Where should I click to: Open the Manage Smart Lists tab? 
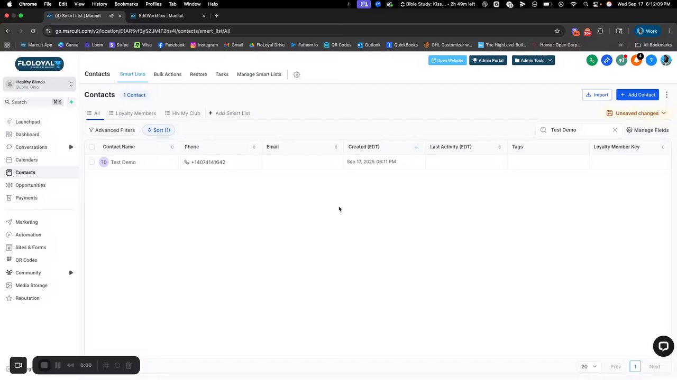259,74
